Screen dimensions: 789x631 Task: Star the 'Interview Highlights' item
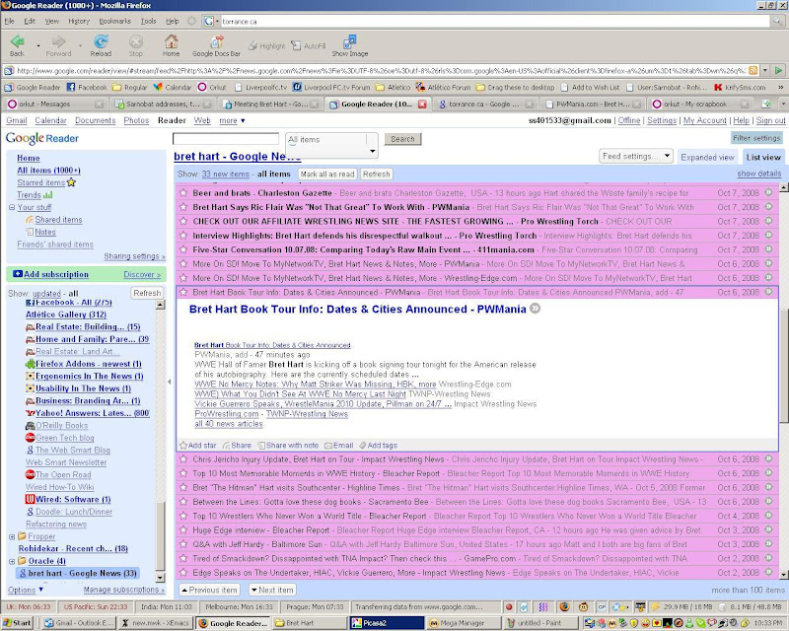pyautogui.click(x=183, y=235)
